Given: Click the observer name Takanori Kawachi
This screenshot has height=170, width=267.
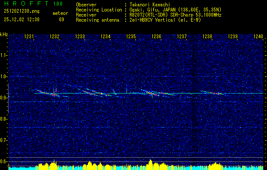Looking at the screenshot, I should coord(150,5).
